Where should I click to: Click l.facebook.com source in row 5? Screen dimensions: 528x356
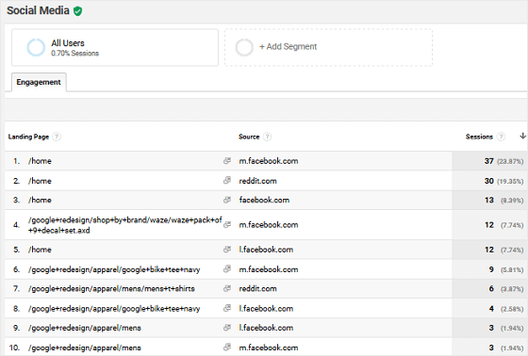[266, 250]
